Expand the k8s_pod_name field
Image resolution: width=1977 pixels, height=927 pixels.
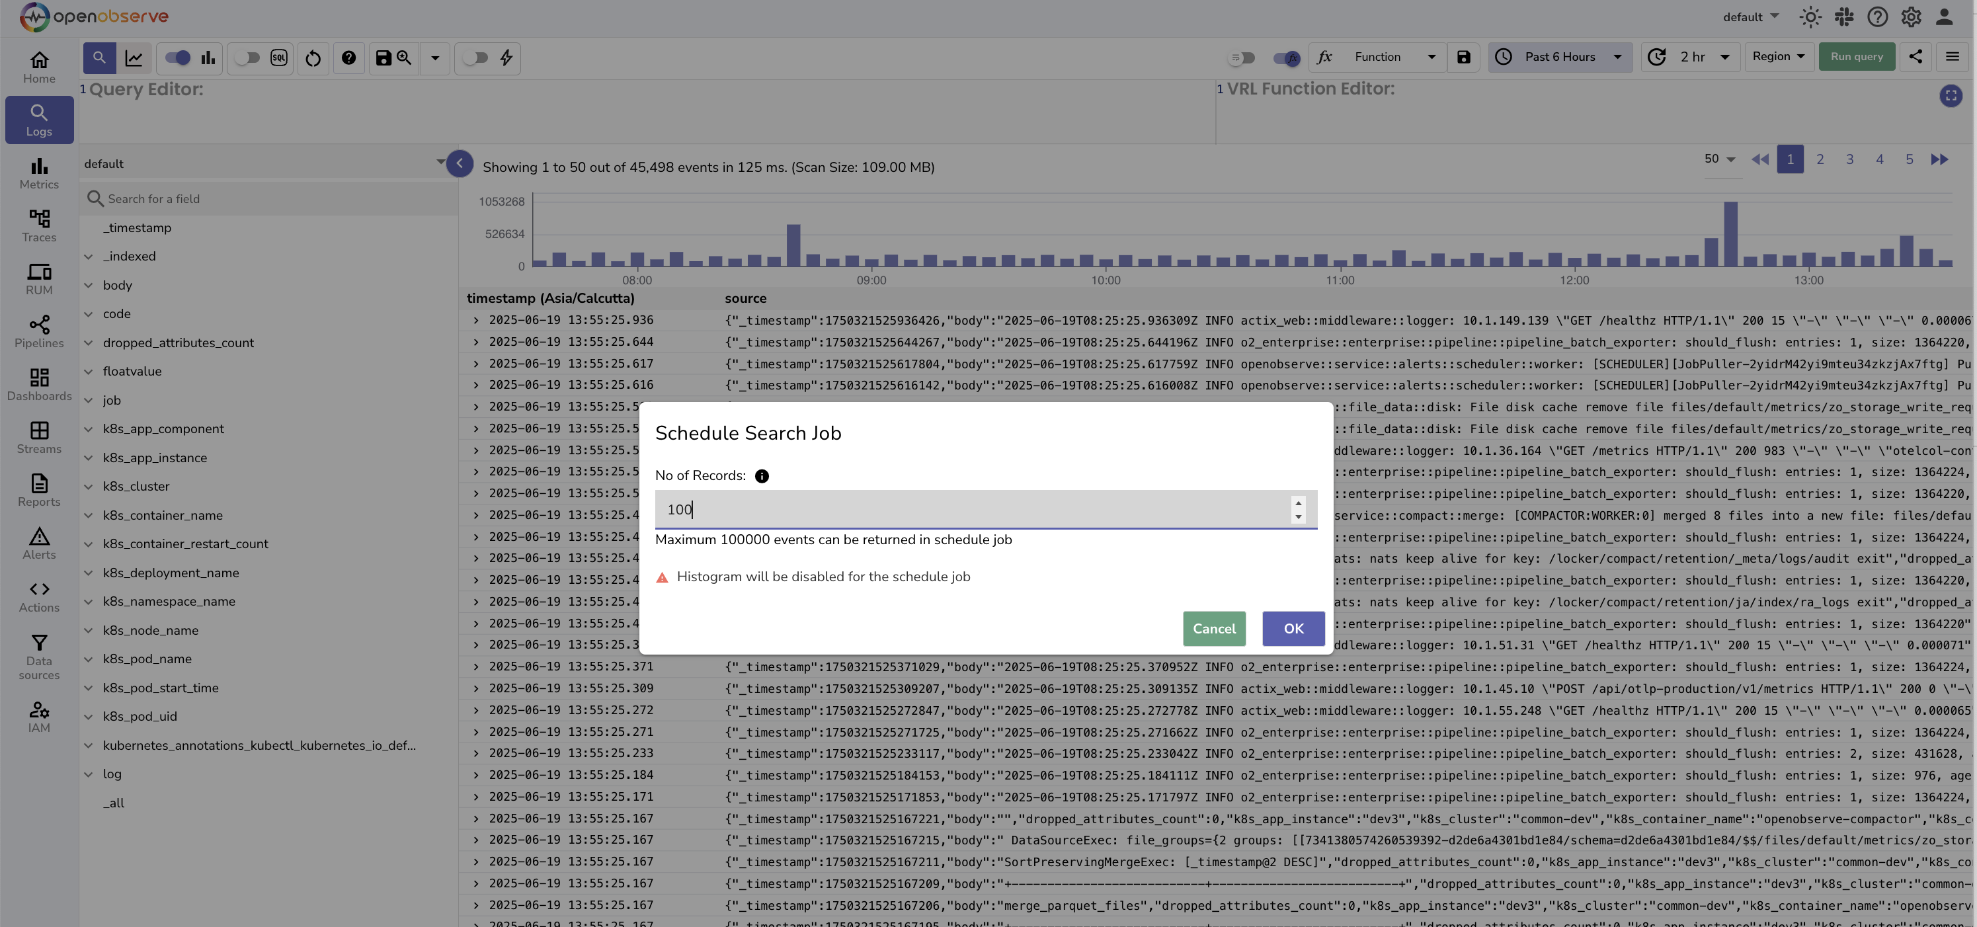click(x=88, y=659)
